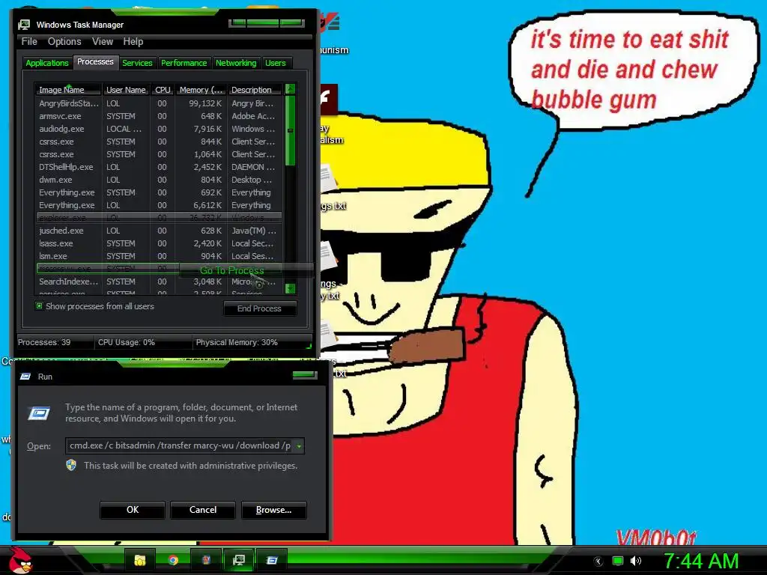Click the 7:44 AM taskbar clock
The image size is (767, 575).
point(700,561)
